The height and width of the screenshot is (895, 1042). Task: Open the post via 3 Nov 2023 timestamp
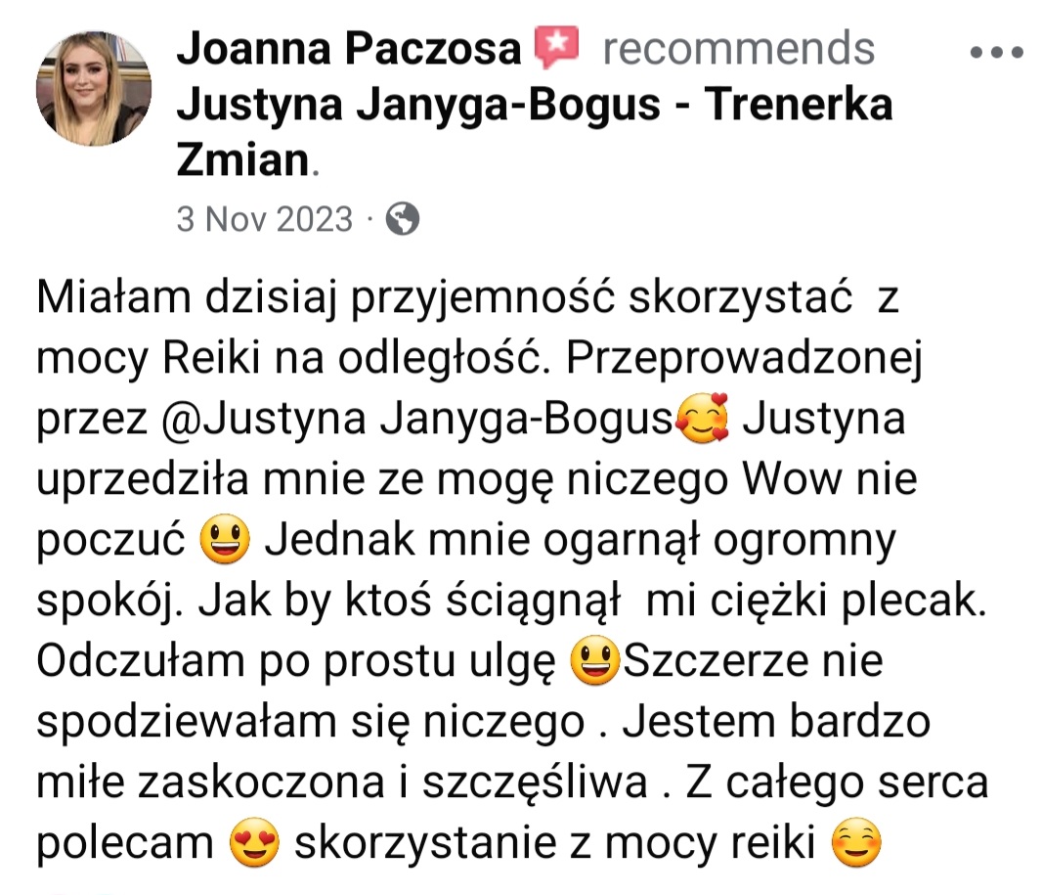(x=265, y=219)
